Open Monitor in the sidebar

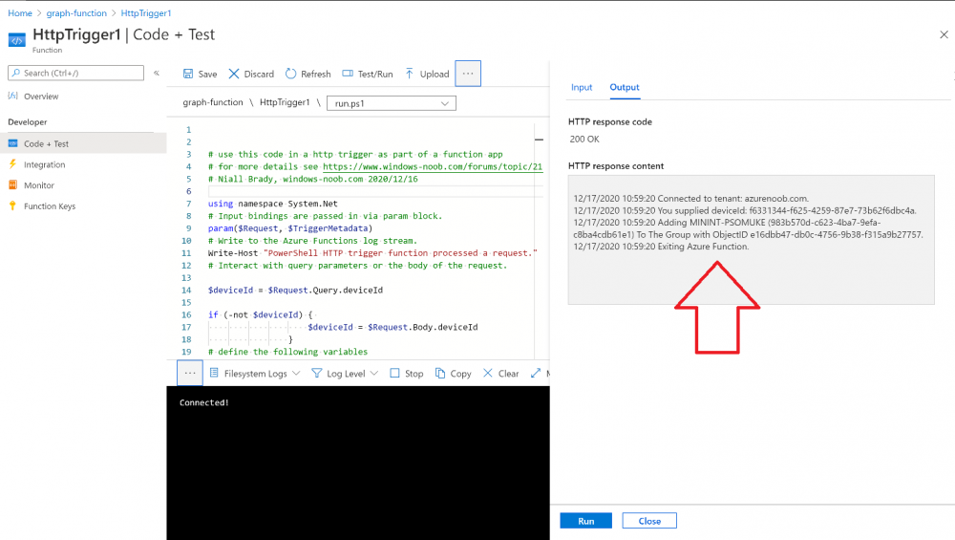point(39,185)
